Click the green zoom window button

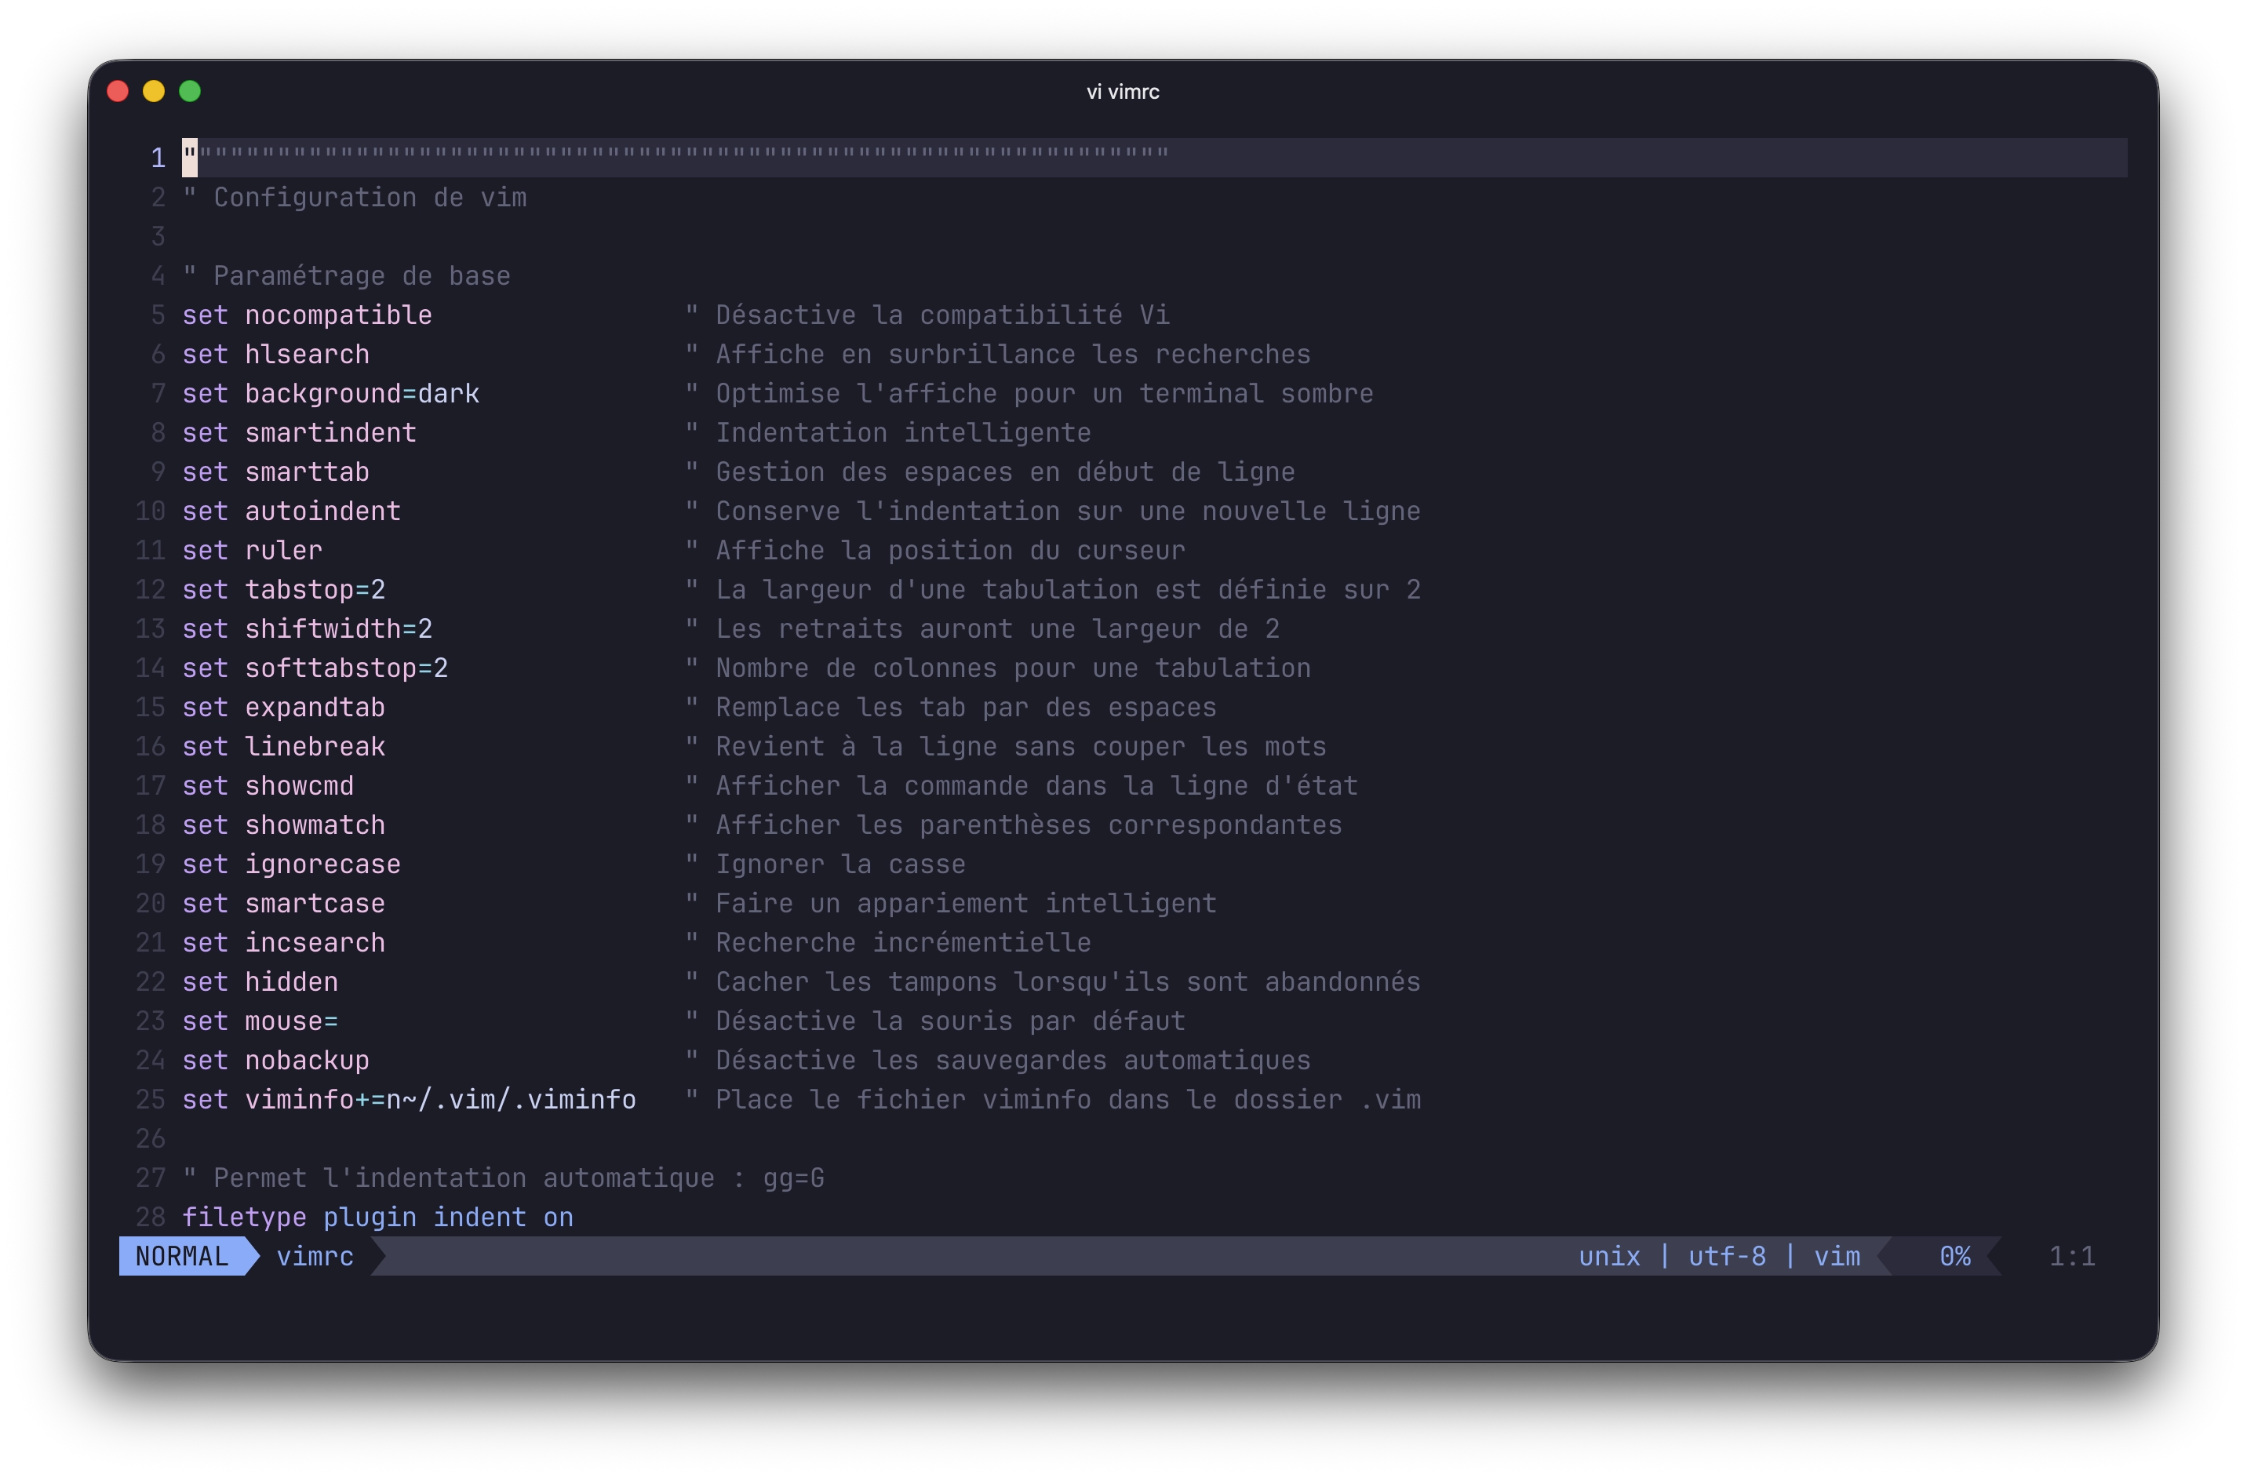190,92
